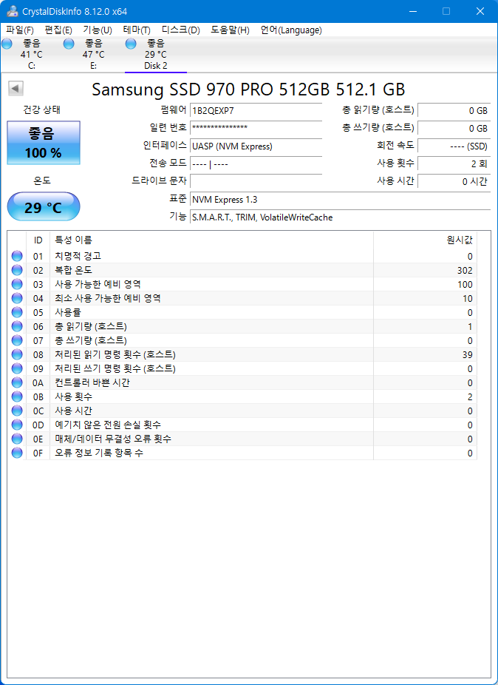498x685 pixels.
Task: Click the masked 일련 번호 field
Action: coord(256,128)
